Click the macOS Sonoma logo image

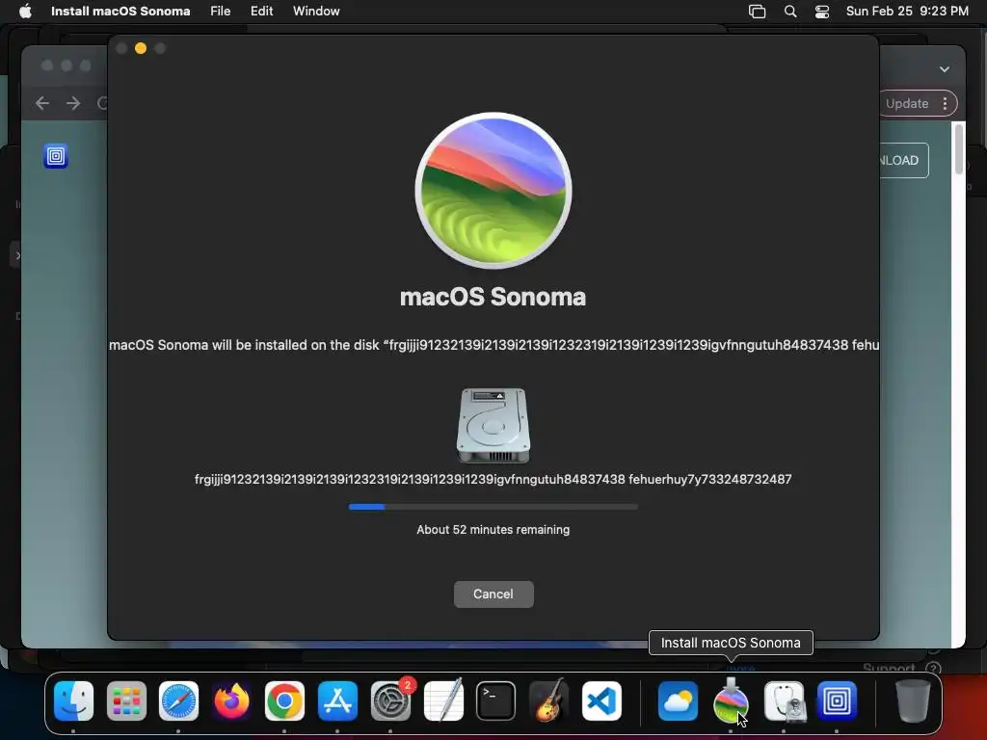coord(493,191)
